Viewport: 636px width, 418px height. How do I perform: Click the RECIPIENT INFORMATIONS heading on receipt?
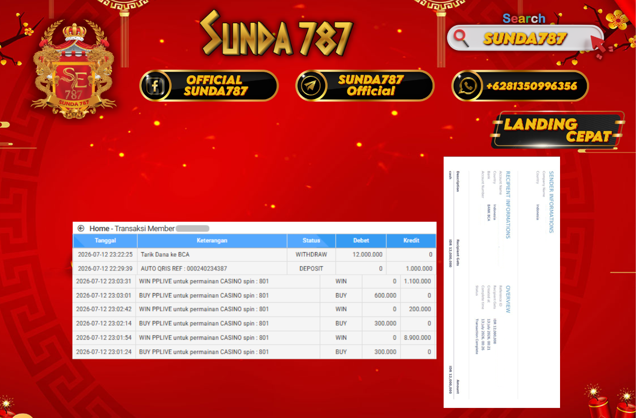click(507, 205)
